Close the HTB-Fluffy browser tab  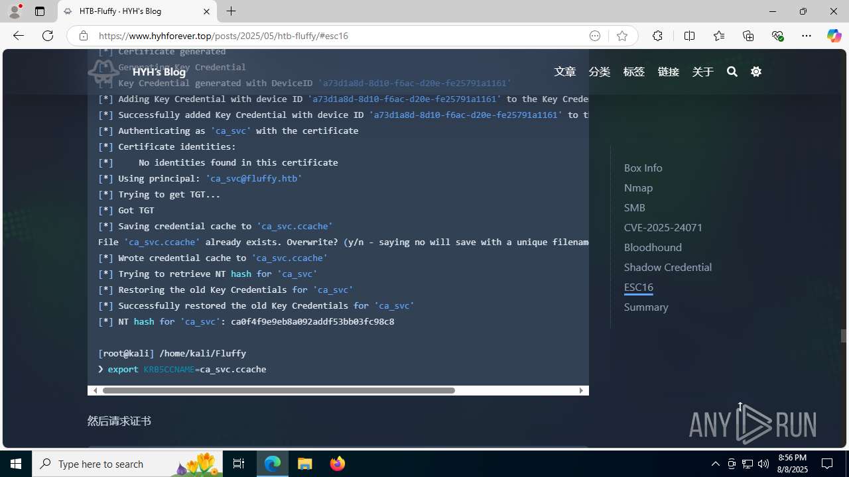(x=206, y=11)
